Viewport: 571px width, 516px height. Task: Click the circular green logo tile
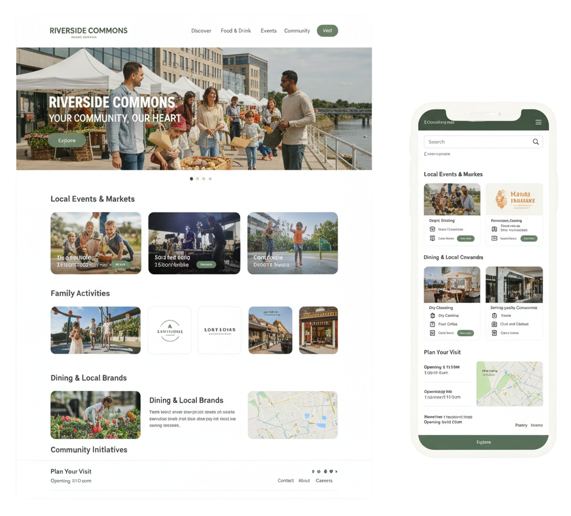170,331
